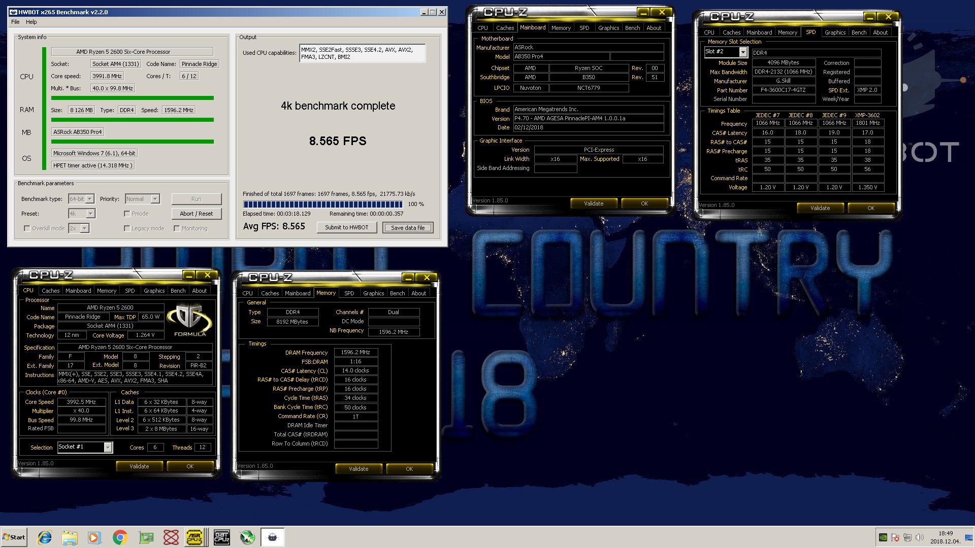Open Windows Media Player taskbar icon
Viewport: 975px width, 548px height.
pos(94,537)
